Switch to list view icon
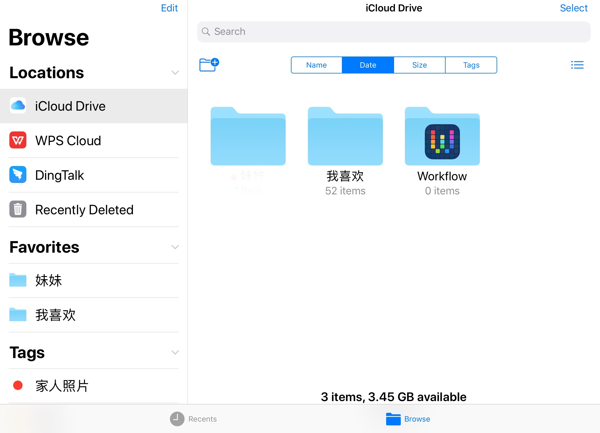This screenshot has height=433, width=600. pyautogui.click(x=577, y=65)
